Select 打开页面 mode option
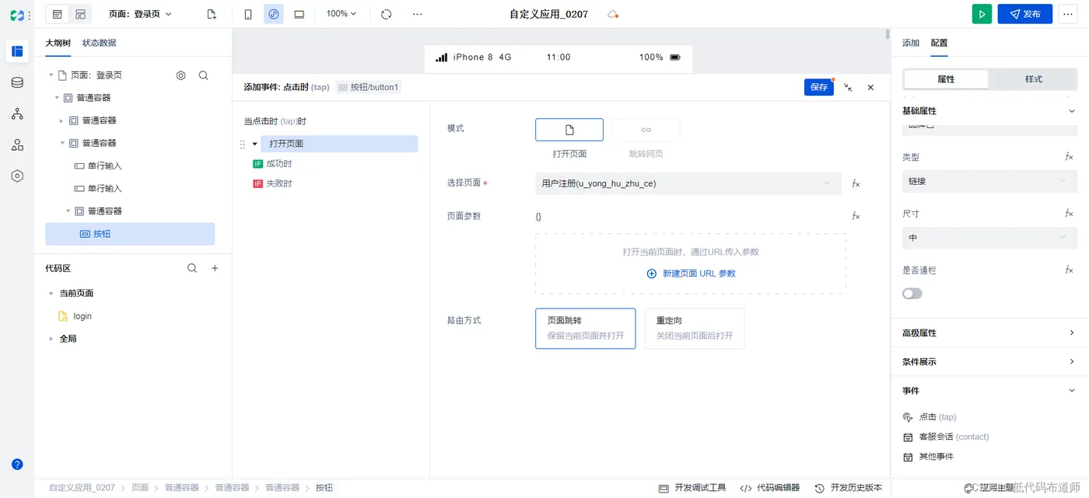The image size is (1089, 498). point(569,130)
